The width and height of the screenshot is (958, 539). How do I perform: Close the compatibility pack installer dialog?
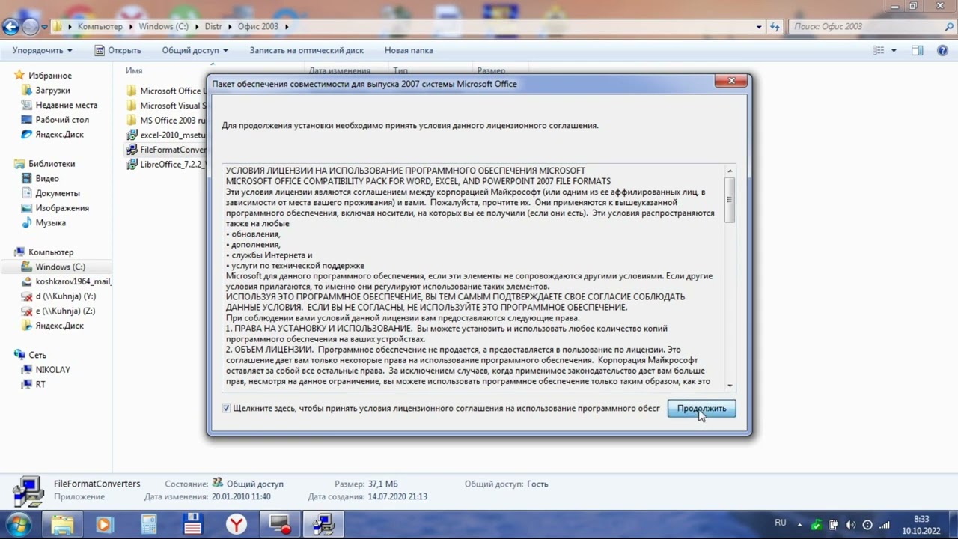[x=730, y=81]
